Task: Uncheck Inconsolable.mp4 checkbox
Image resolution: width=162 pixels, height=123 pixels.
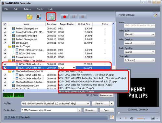Action: [5, 57]
